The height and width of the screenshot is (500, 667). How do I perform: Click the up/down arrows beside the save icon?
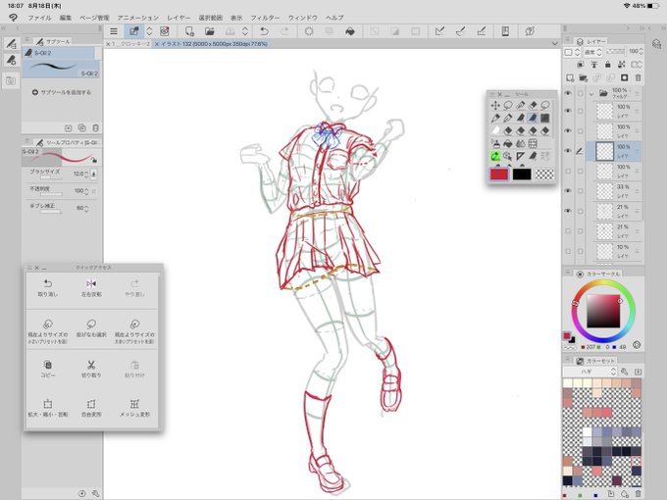245,31
